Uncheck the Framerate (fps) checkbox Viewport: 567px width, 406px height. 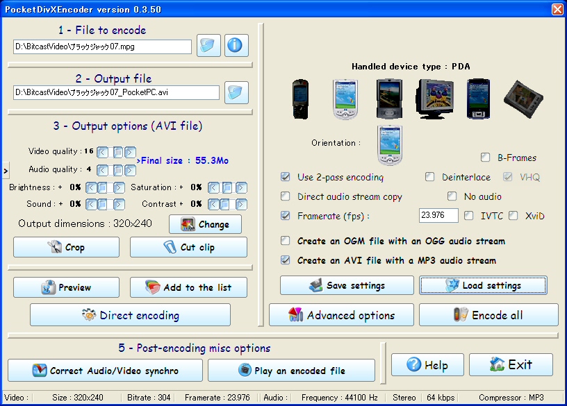pos(286,216)
